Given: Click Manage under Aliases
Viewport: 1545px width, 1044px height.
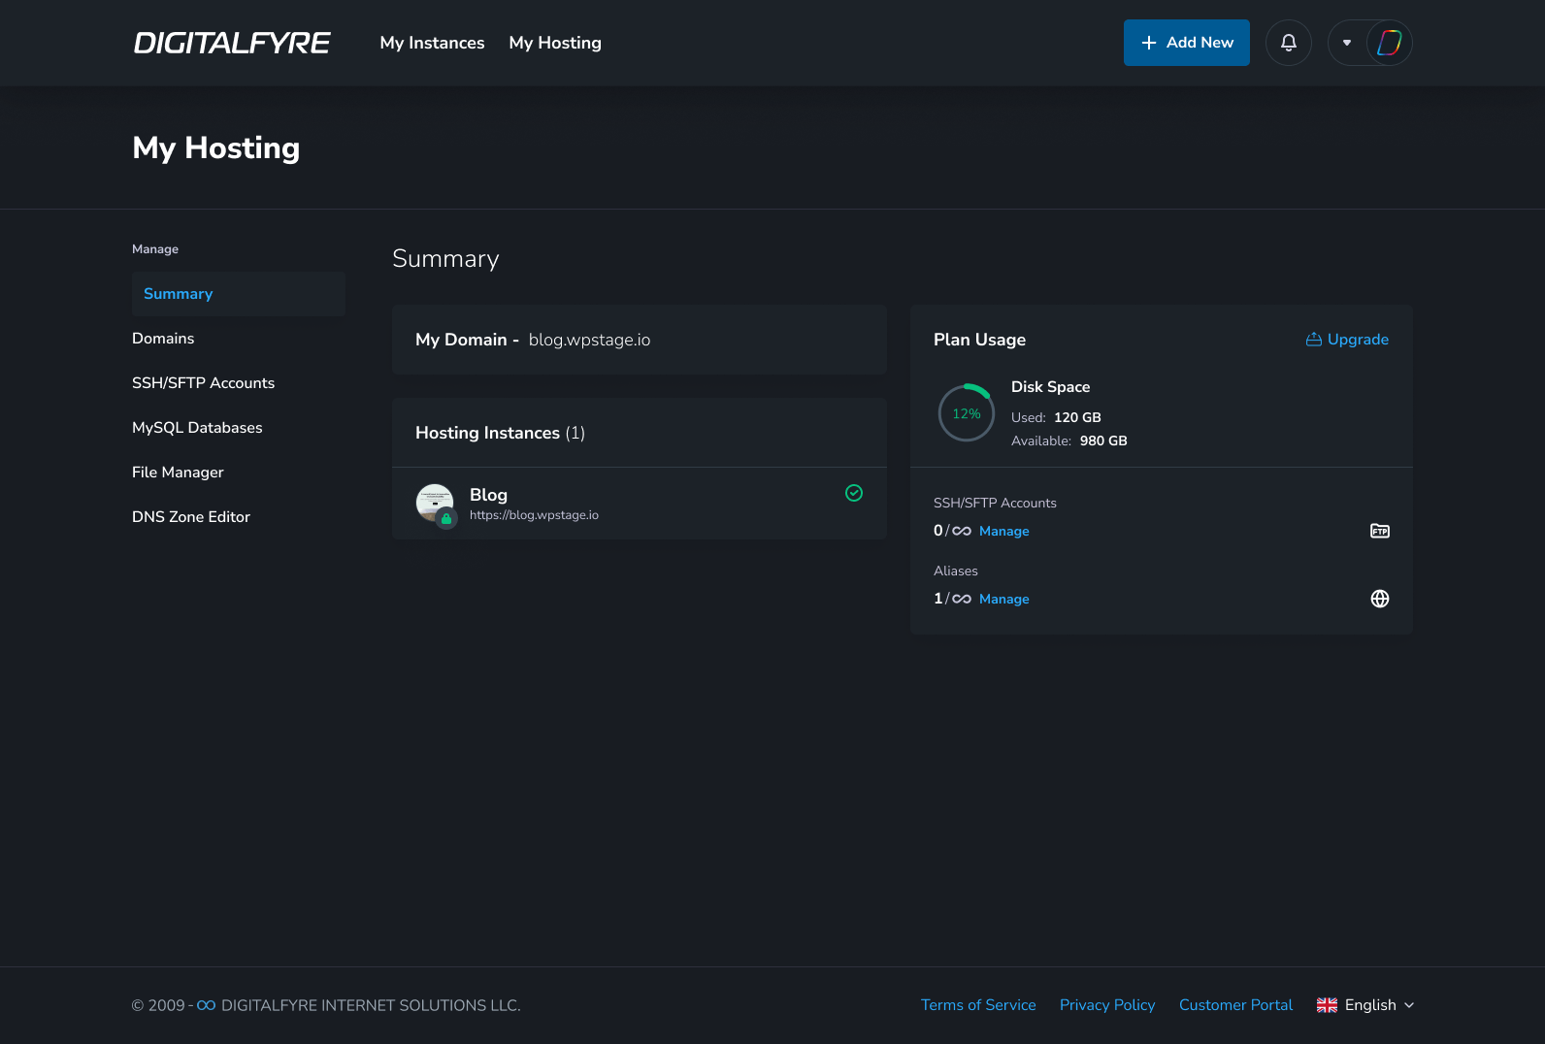Looking at the screenshot, I should tap(1003, 599).
